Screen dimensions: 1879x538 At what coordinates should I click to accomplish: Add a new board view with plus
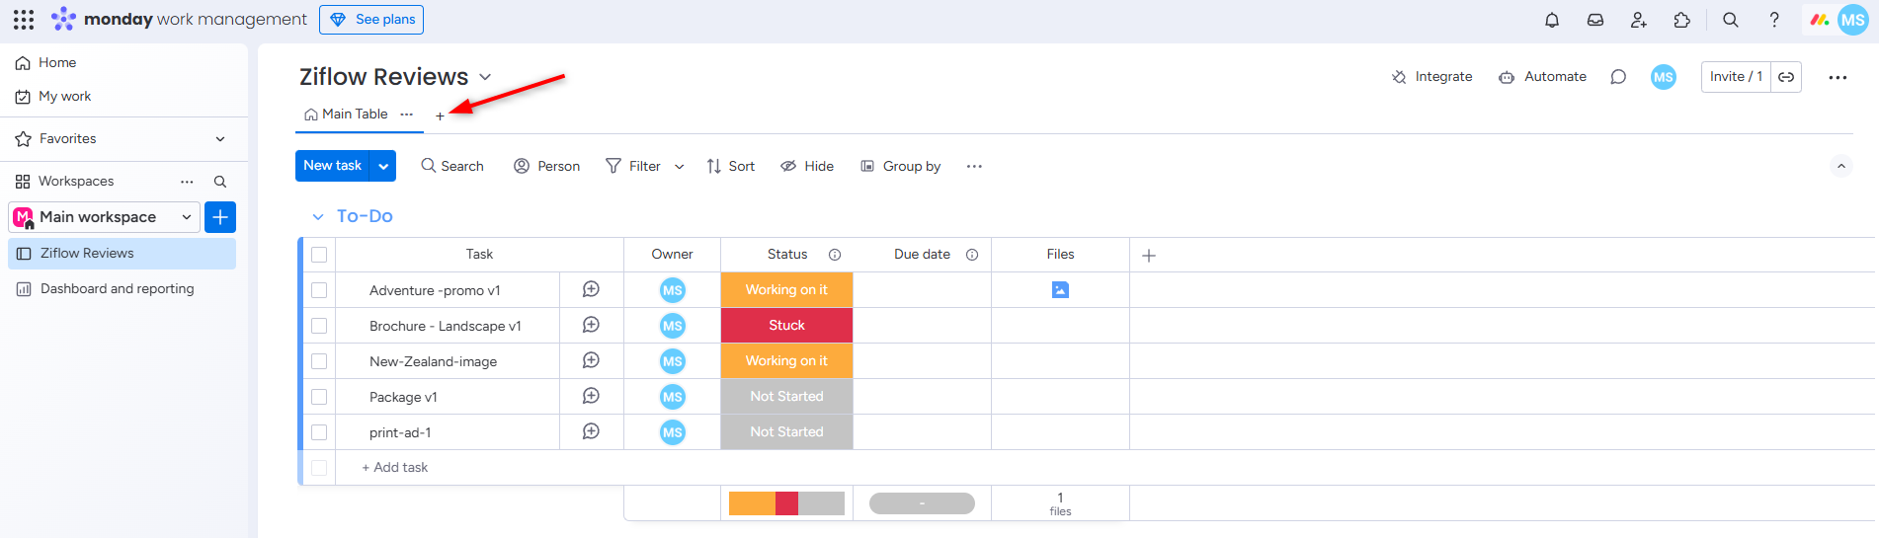coord(440,116)
